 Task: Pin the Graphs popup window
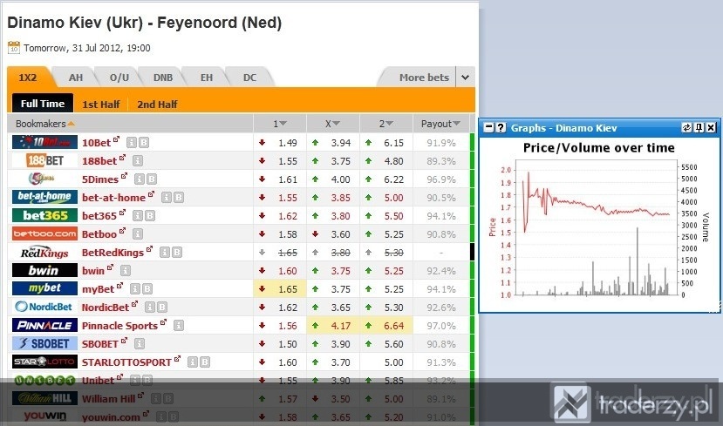pyautogui.click(x=699, y=127)
